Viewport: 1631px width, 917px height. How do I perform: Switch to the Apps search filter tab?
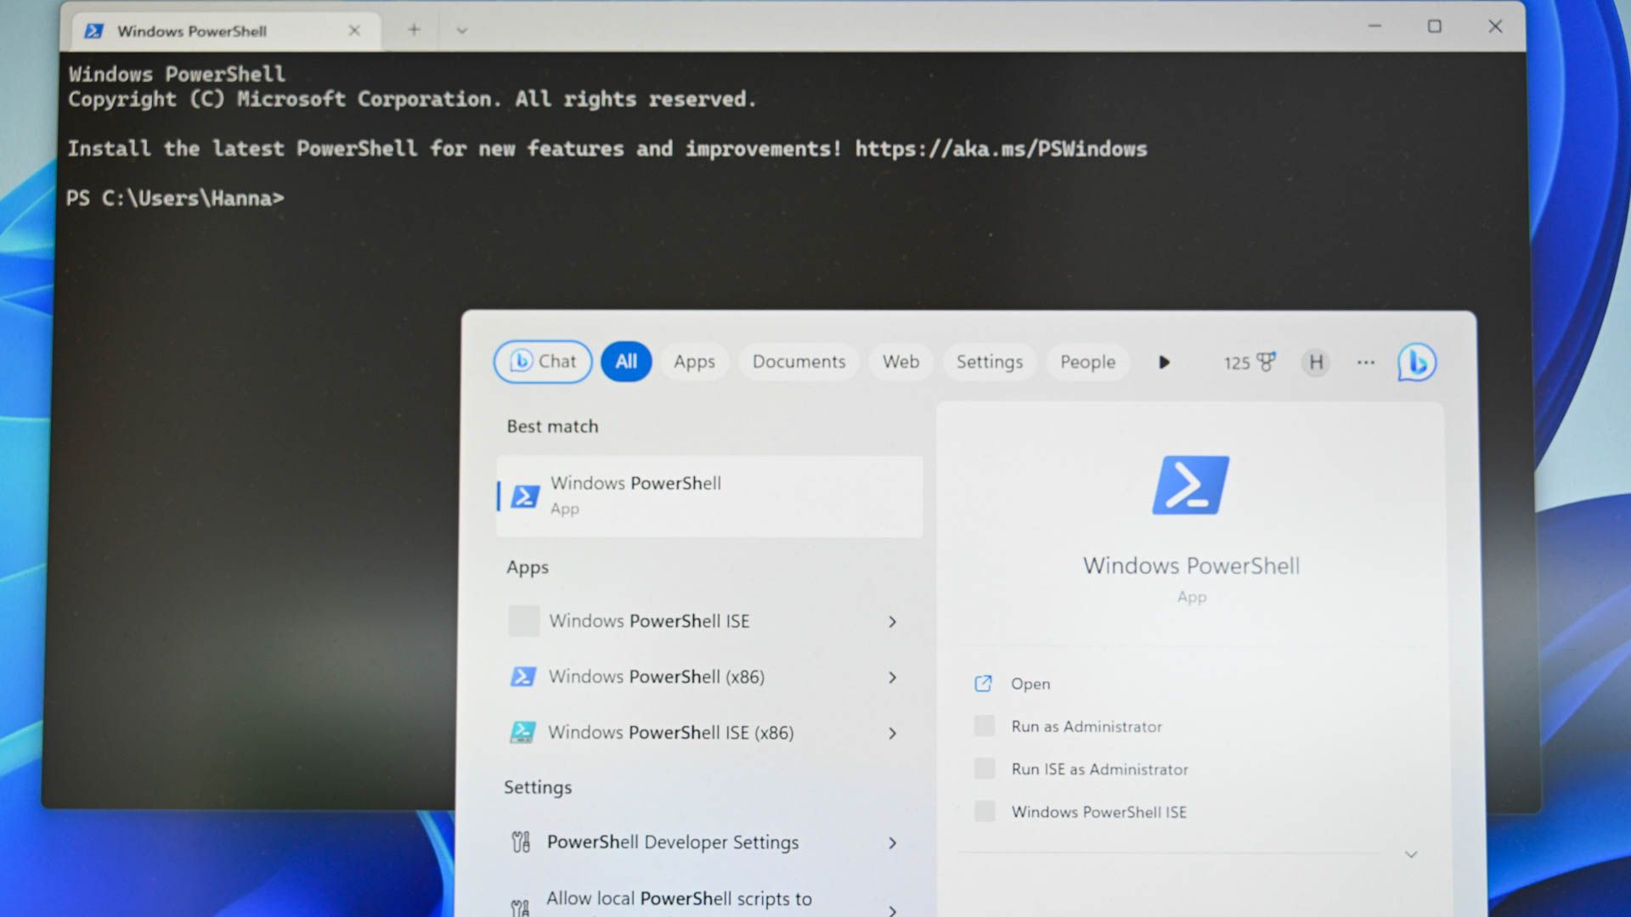[x=694, y=362]
